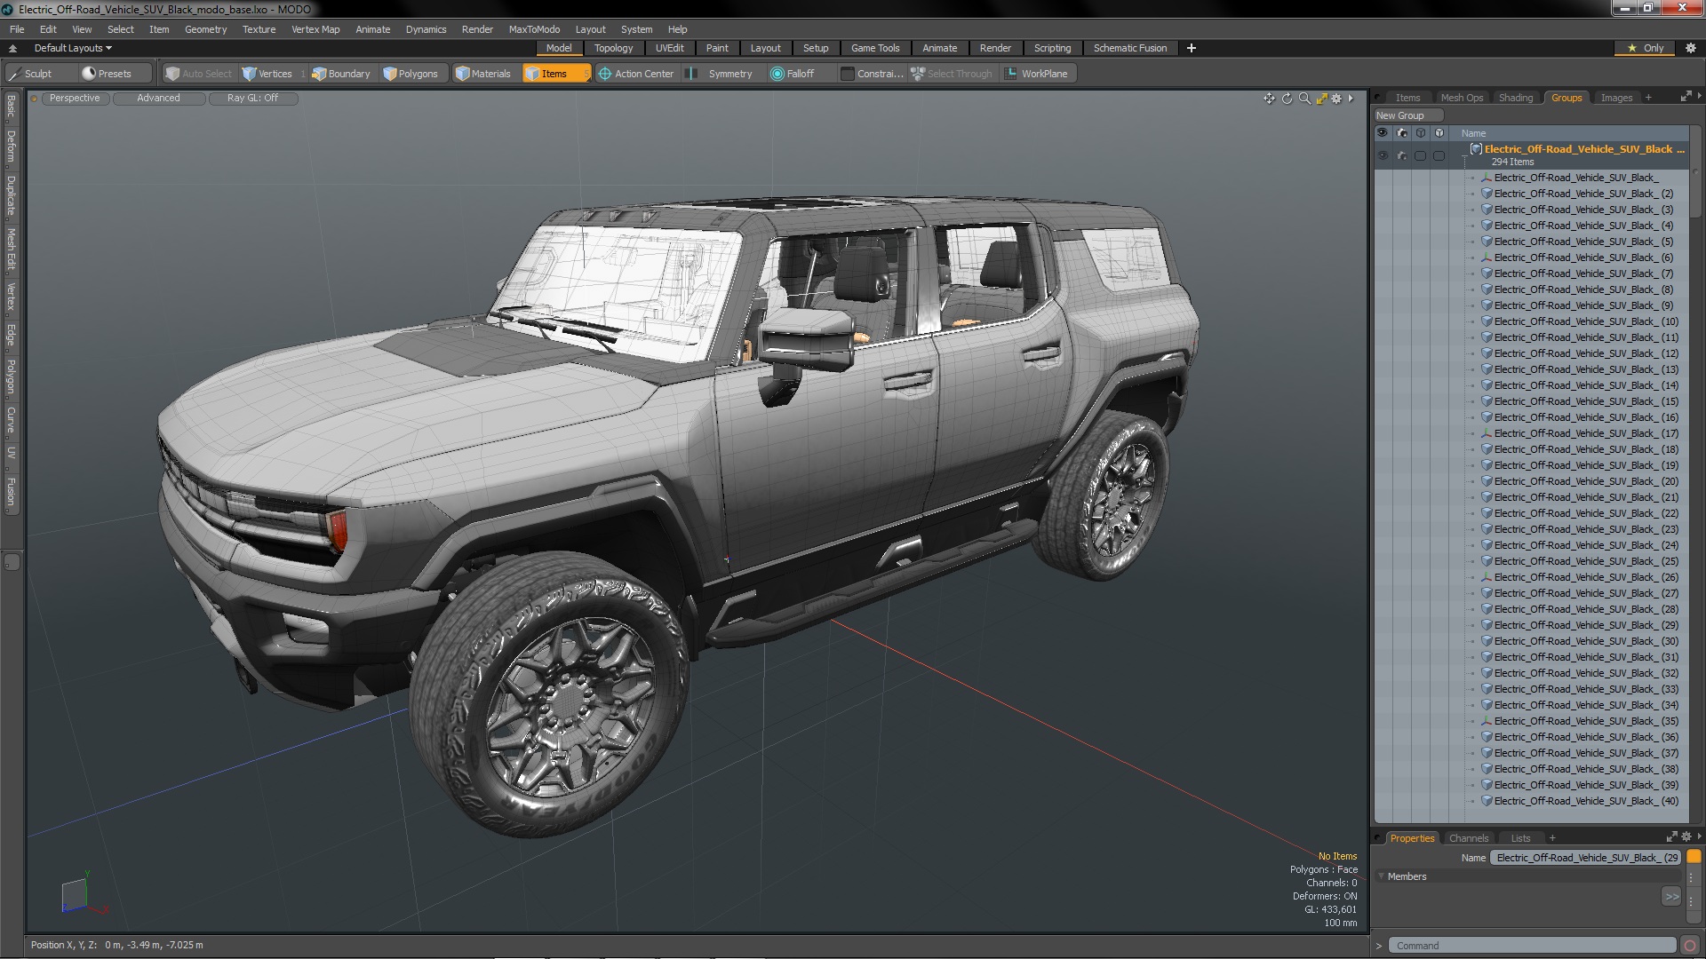Add a new panel tab next to Images
1706x959 pixels.
[x=1648, y=98]
